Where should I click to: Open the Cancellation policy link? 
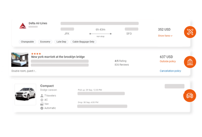pos(170,71)
